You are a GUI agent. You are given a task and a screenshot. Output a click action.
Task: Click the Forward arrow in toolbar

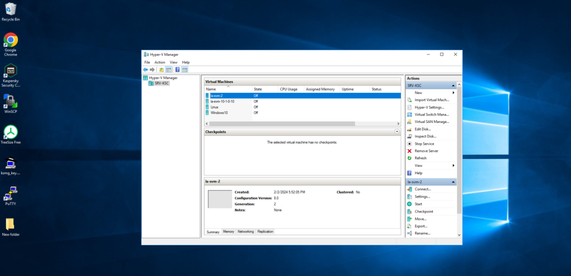152,70
